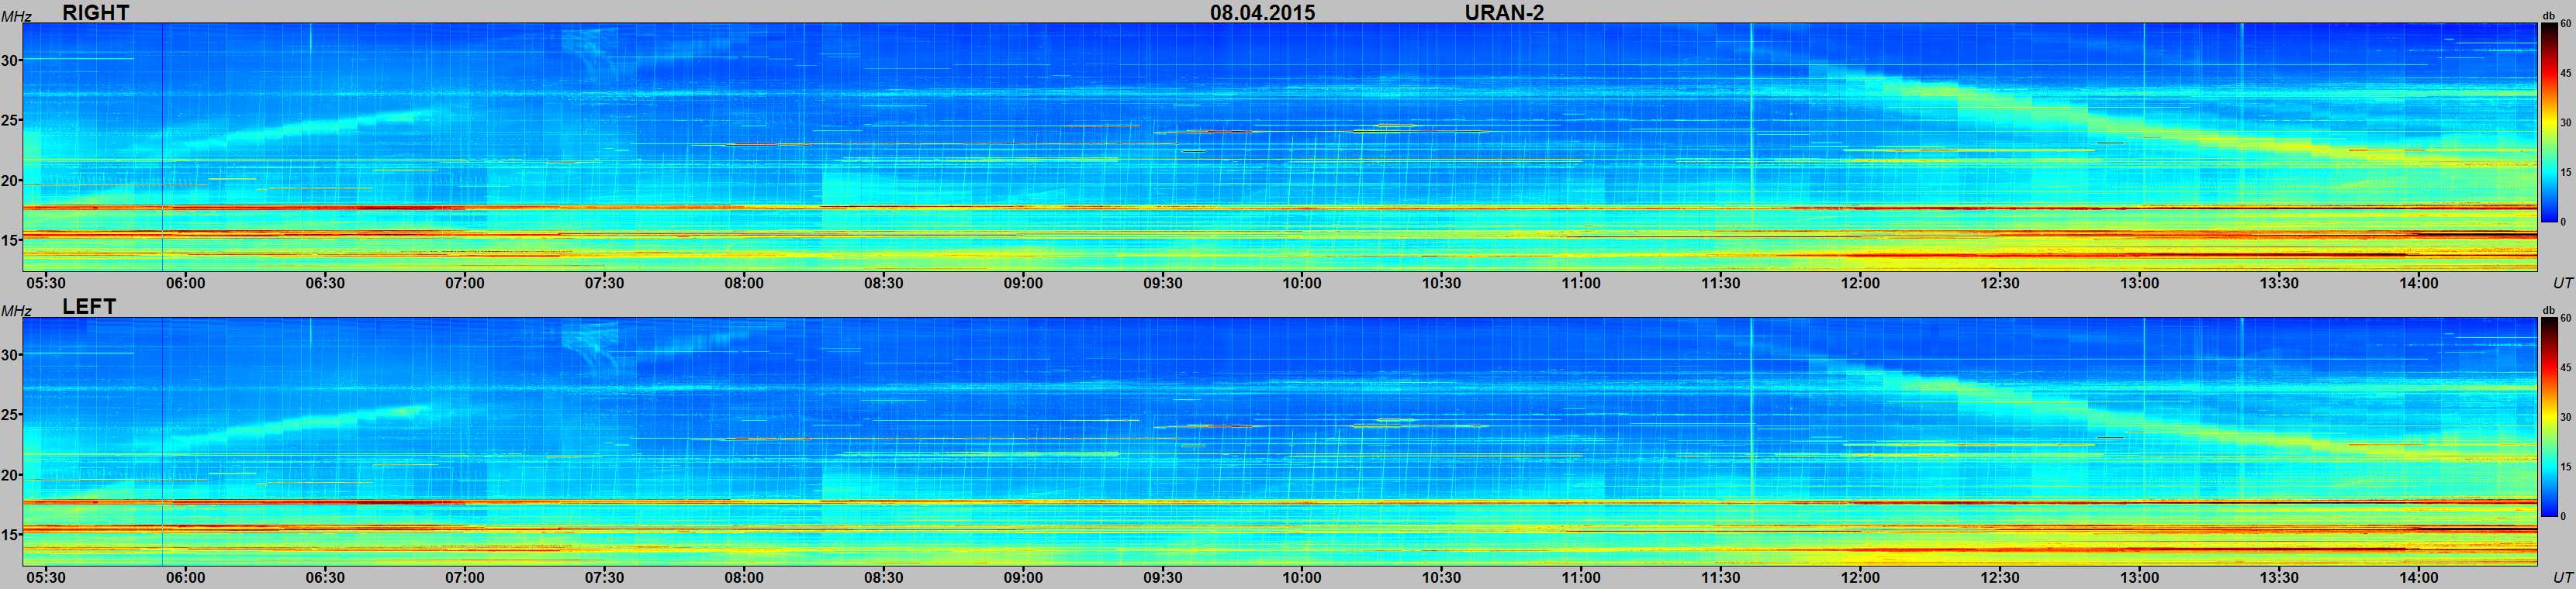
Task: Click the db label above RIGHT color bar
Action: tap(2549, 17)
